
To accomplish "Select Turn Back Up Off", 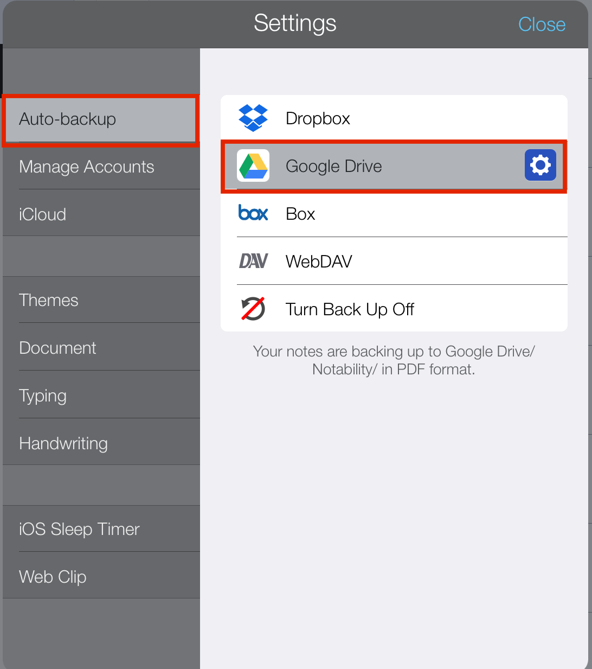I will [x=394, y=309].
